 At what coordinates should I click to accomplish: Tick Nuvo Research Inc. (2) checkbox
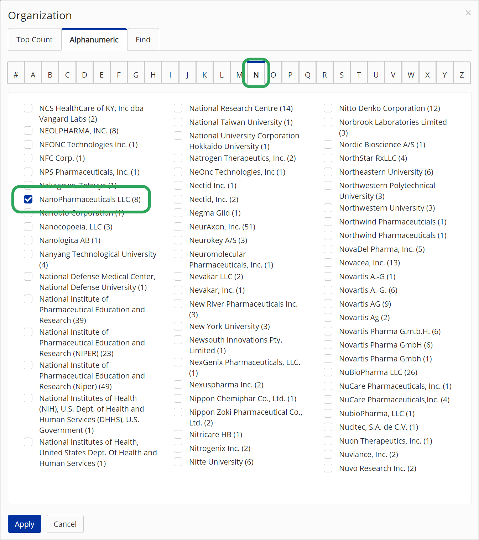328,468
